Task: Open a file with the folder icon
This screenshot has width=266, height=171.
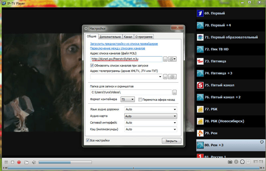Action: (26, 162)
